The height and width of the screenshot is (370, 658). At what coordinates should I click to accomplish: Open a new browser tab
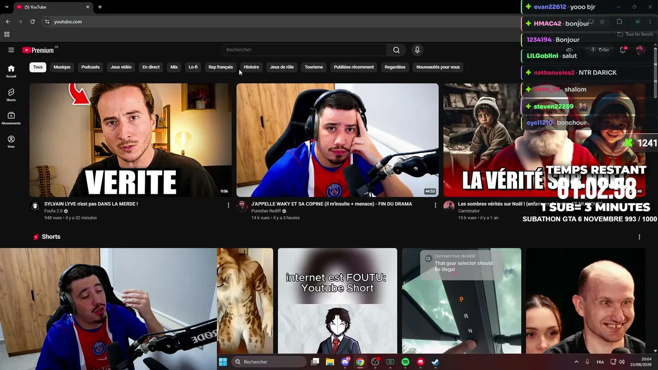[x=100, y=7]
